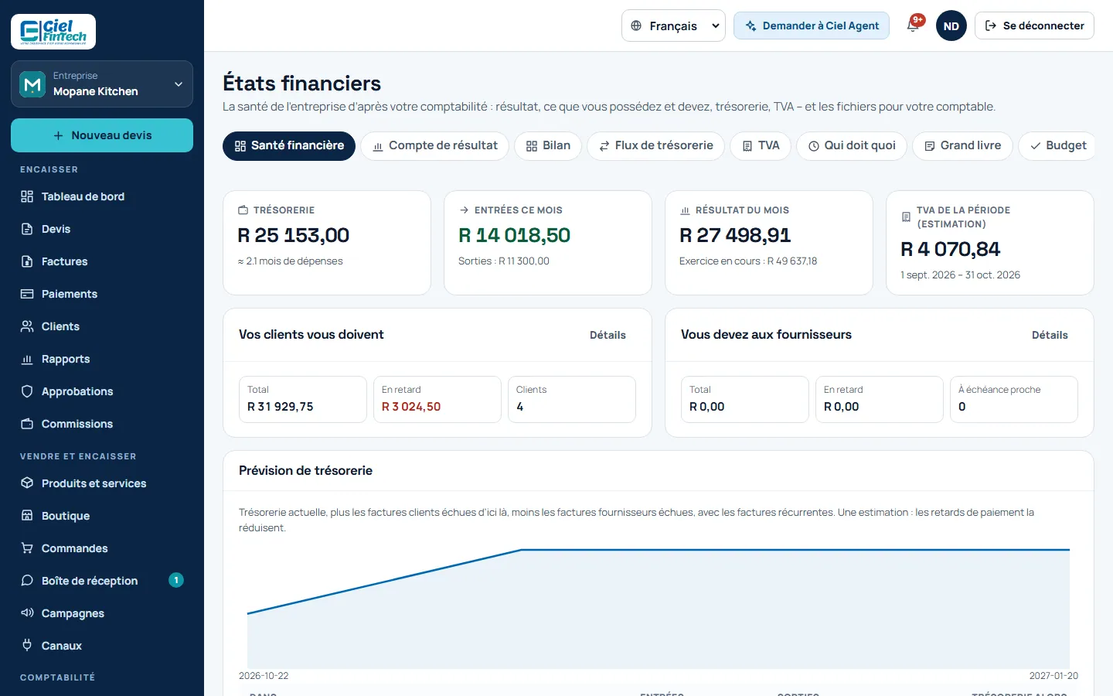1113x696 pixels.
Task: Select the Santé financière tab
Action: click(x=289, y=145)
